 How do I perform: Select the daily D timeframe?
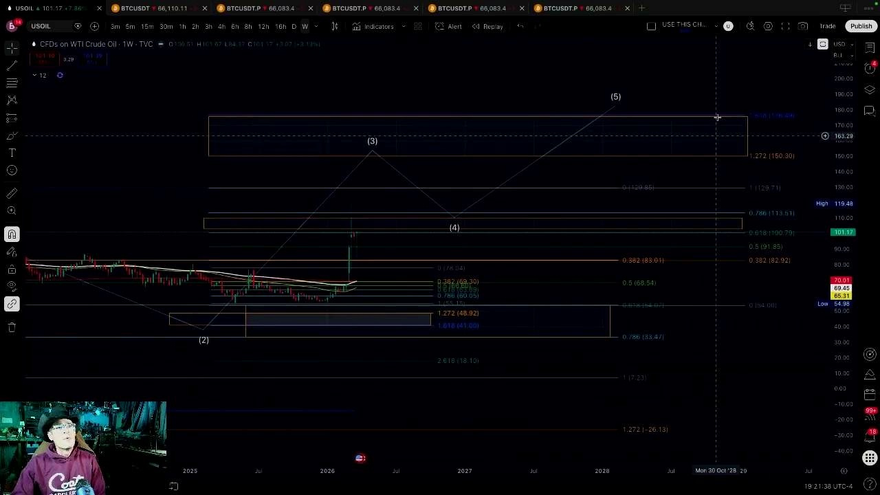click(294, 26)
